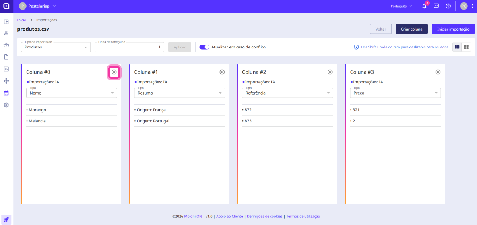Open notifications bell with badge 8
The image size is (477, 225).
(424, 6)
